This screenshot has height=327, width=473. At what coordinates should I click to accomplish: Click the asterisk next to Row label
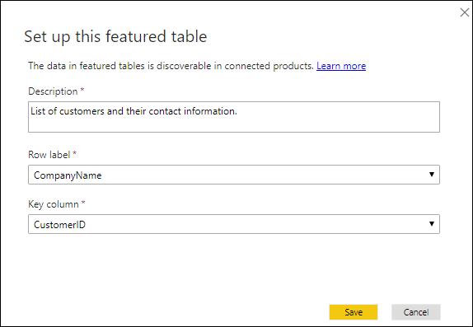(x=74, y=153)
